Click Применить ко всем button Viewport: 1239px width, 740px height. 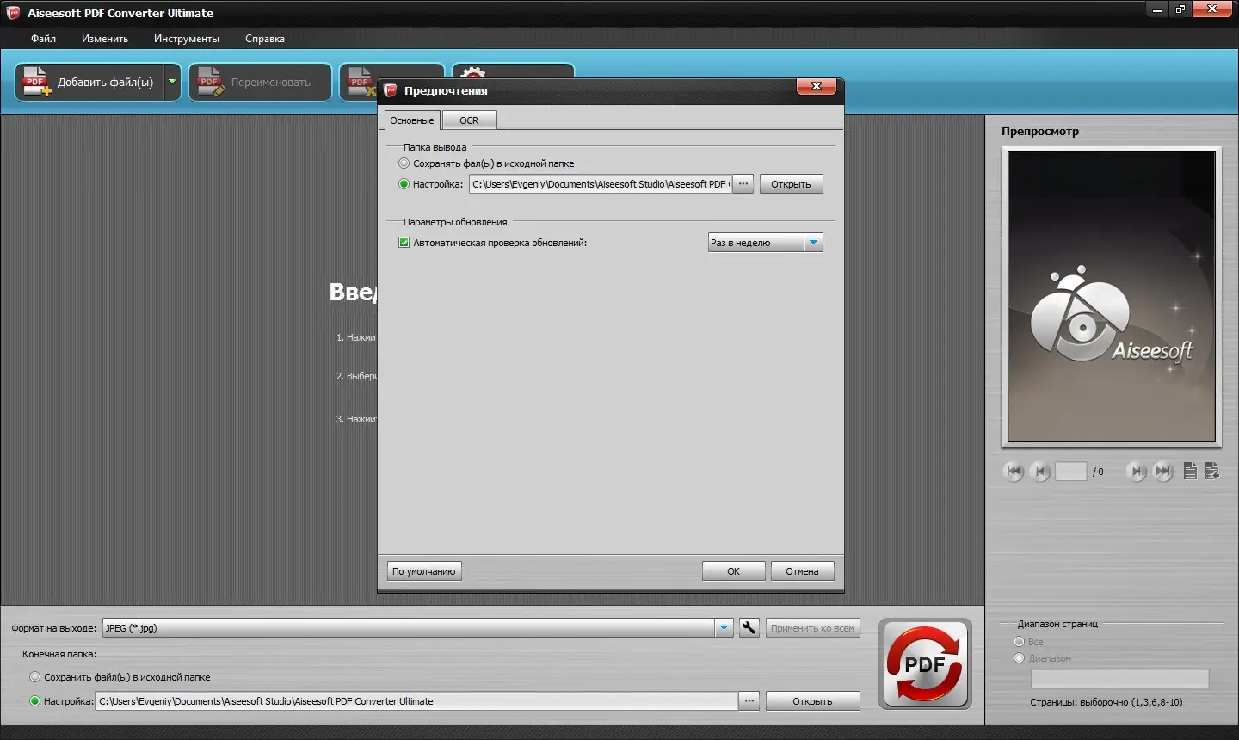click(x=812, y=628)
